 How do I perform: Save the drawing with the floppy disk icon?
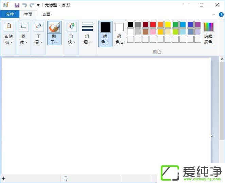(x=17, y=5)
